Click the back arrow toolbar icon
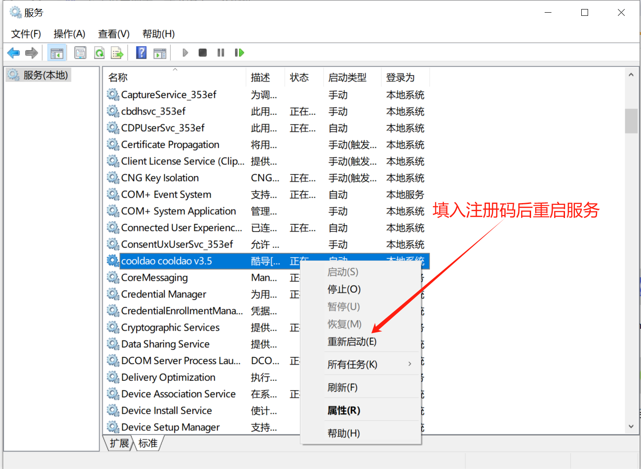641x469 pixels. pyautogui.click(x=14, y=53)
